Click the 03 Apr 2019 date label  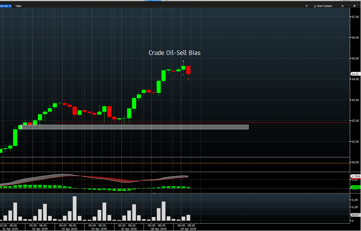(x=70, y=229)
